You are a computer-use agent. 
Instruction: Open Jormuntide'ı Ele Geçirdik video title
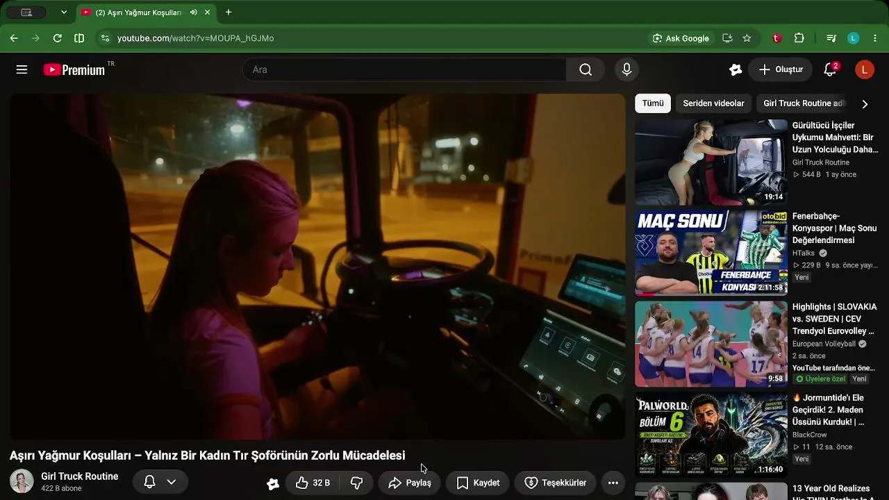(829, 410)
